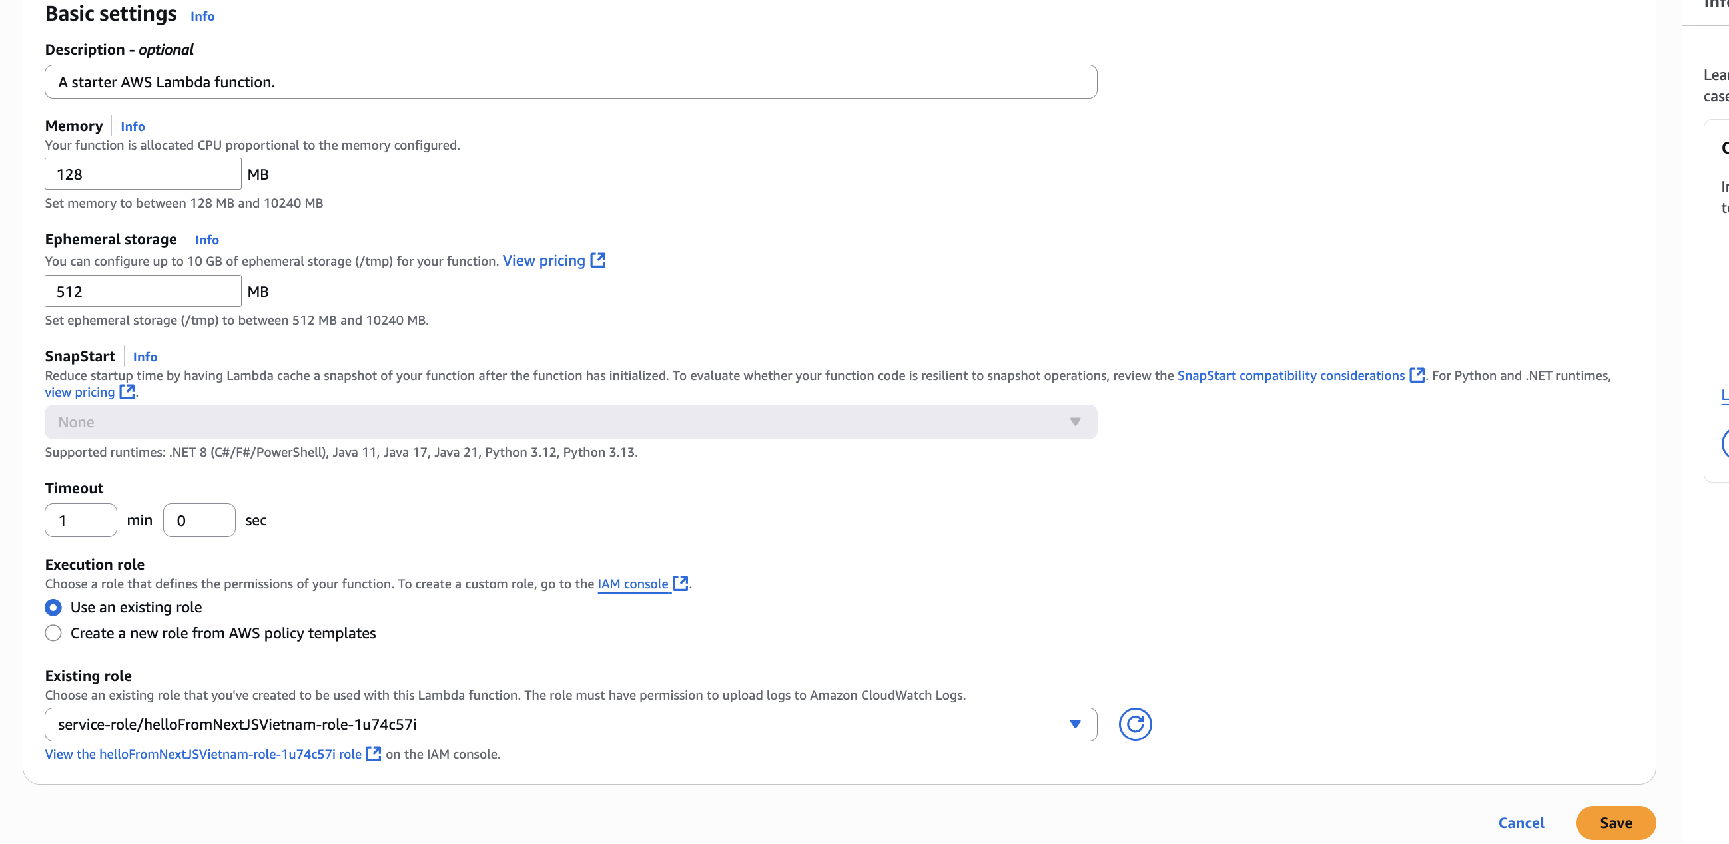Click external icon next to helloFromNextJSVietnam role link

[x=373, y=753]
